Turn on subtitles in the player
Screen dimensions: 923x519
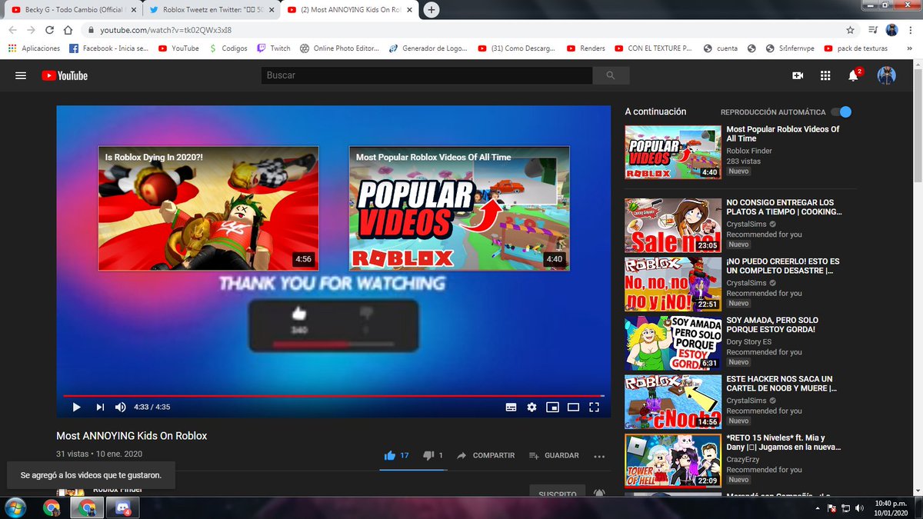tap(511, 407)
